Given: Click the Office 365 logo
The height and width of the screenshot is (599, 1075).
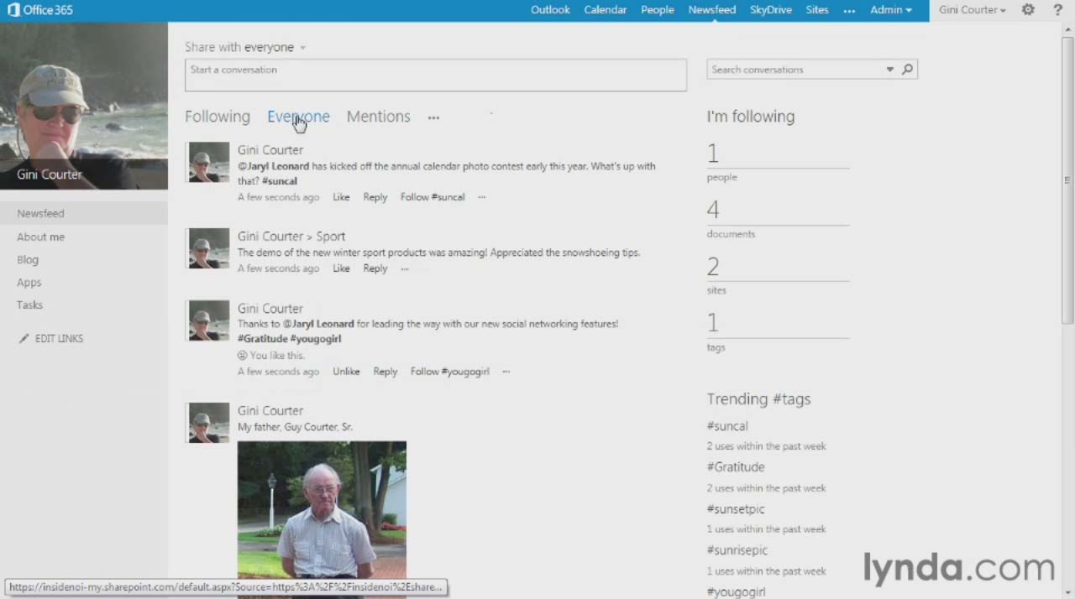Looking at the screenshot, I should coord(39,10).
